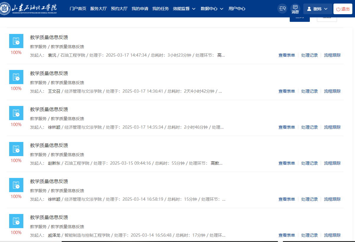
Task: Click the task icon for 赵新东's entry
Action: (x=16, y=149)
